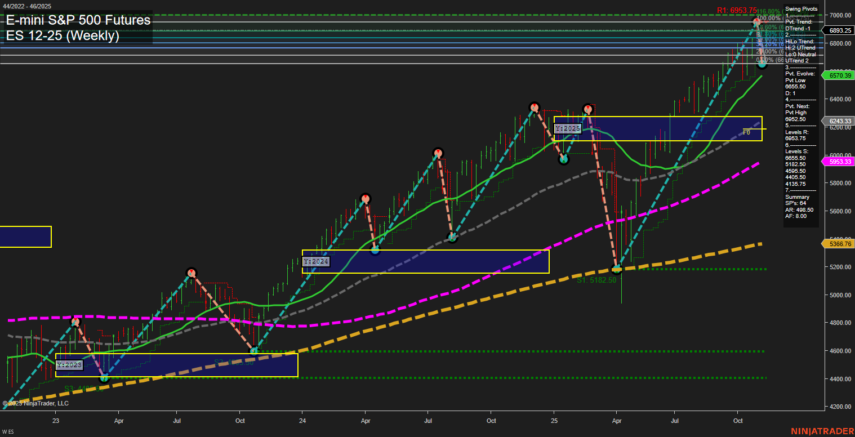Viewport: 855px width, 437px height.
Task: Click the 5800.00 price axis label
Action: point(840,183)
